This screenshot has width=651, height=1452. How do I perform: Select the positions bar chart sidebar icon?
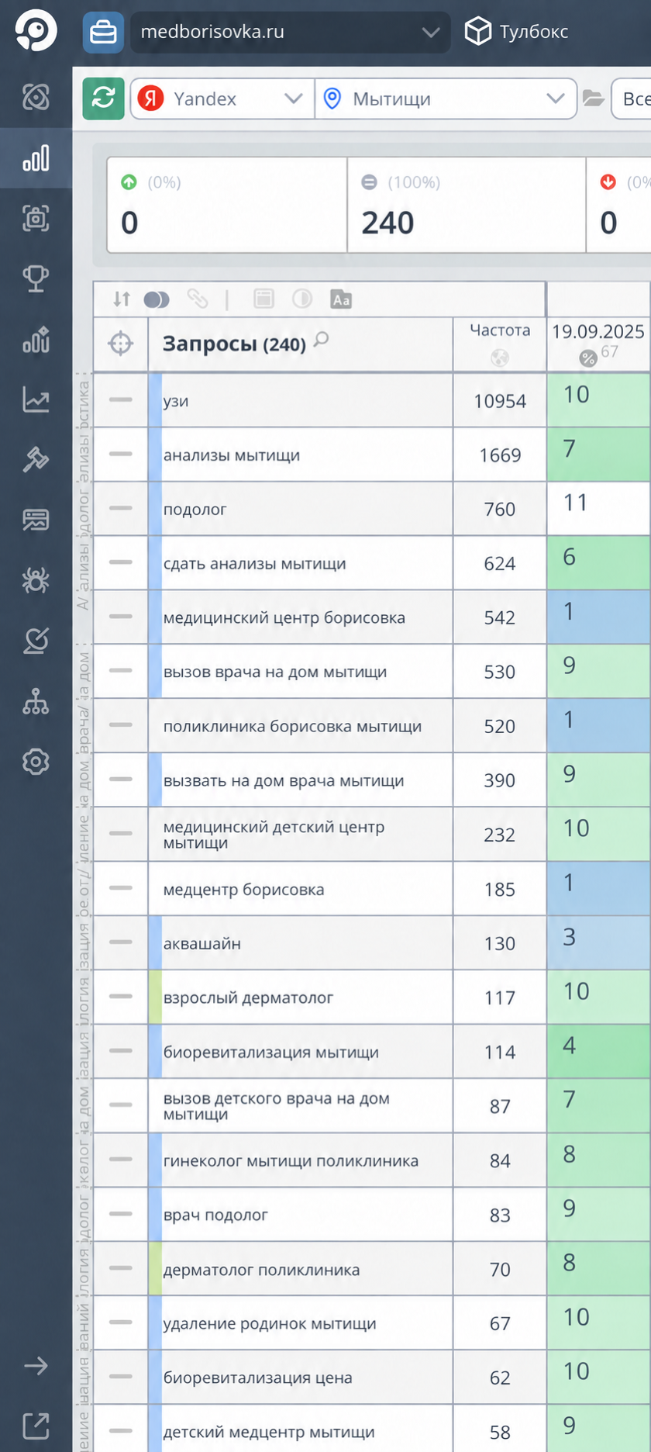[36, 158]
